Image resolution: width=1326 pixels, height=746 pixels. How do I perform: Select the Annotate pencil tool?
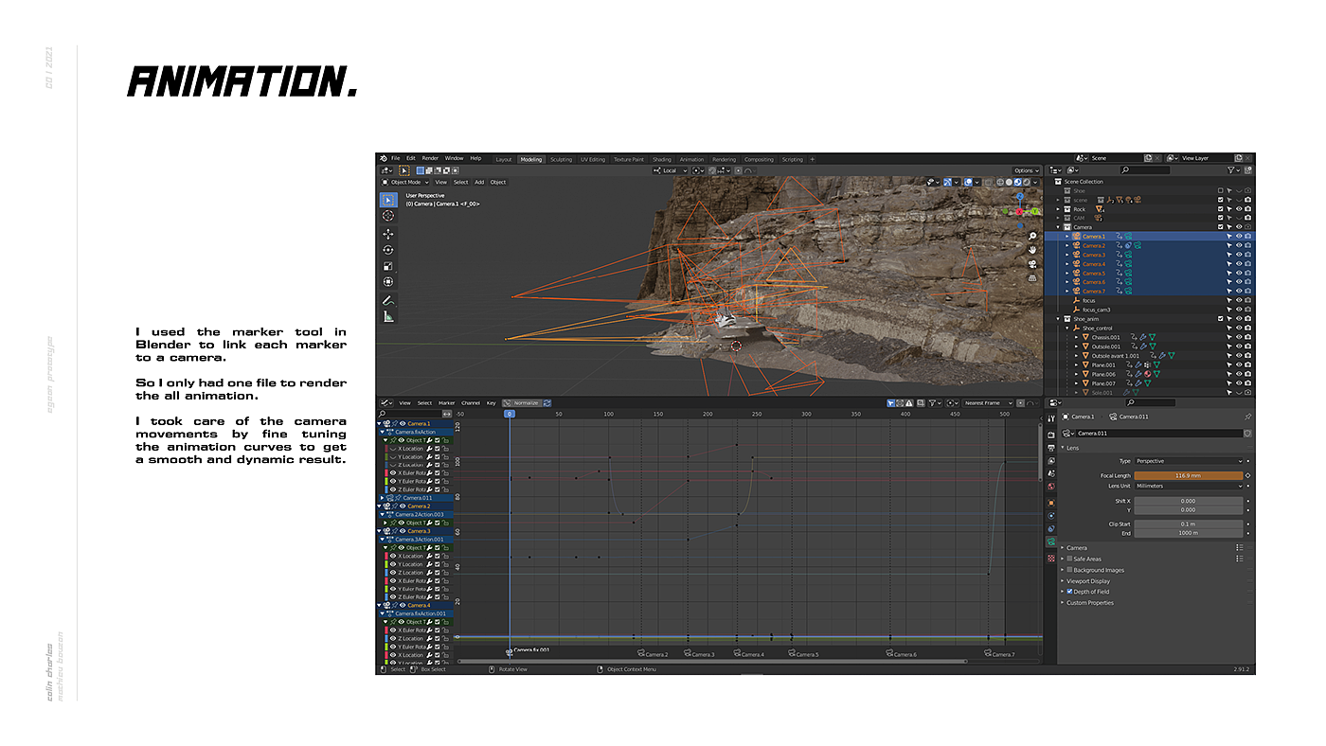(x=388, y=300)
